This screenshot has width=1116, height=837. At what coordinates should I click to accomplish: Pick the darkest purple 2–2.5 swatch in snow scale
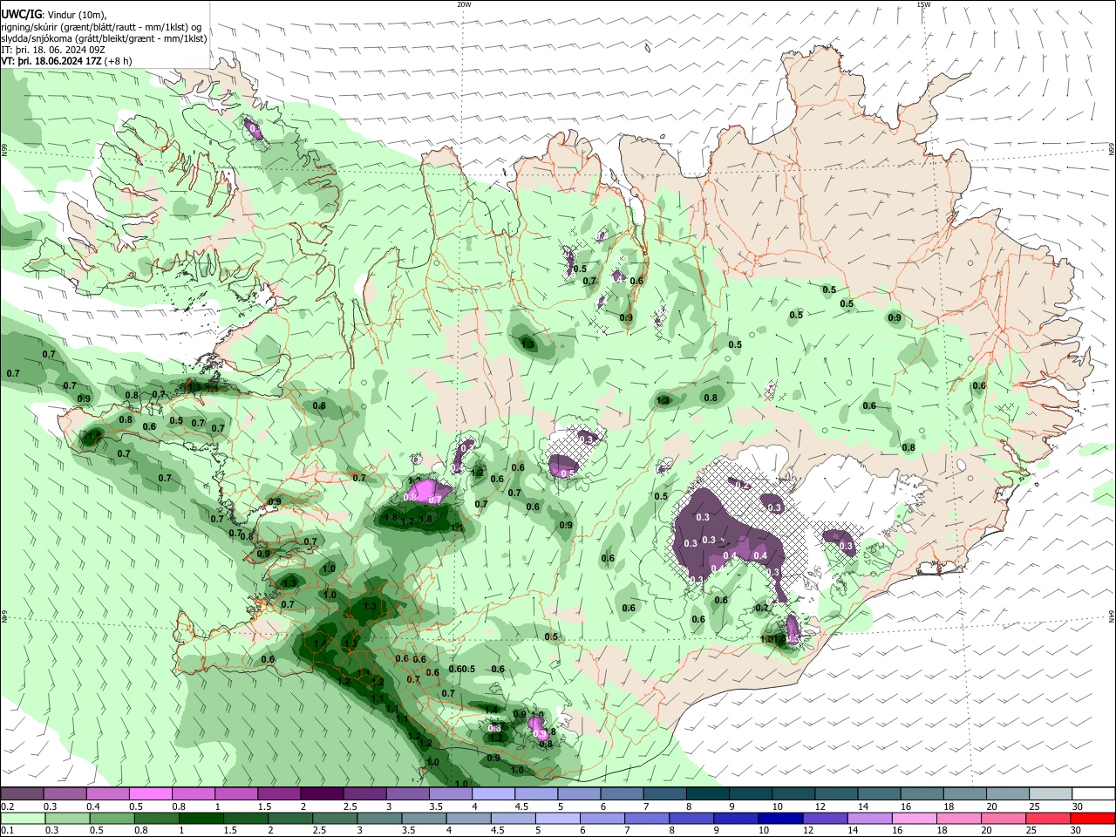click(x=322, y=793)
